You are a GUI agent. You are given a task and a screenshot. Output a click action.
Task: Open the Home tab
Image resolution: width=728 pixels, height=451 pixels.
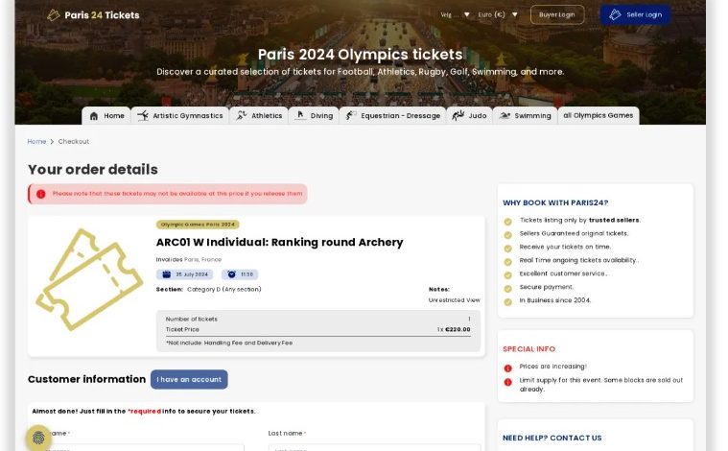click(106, 116)
